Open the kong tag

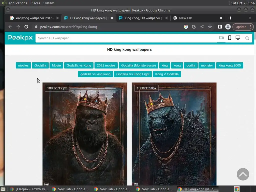[x=177, y=65]
